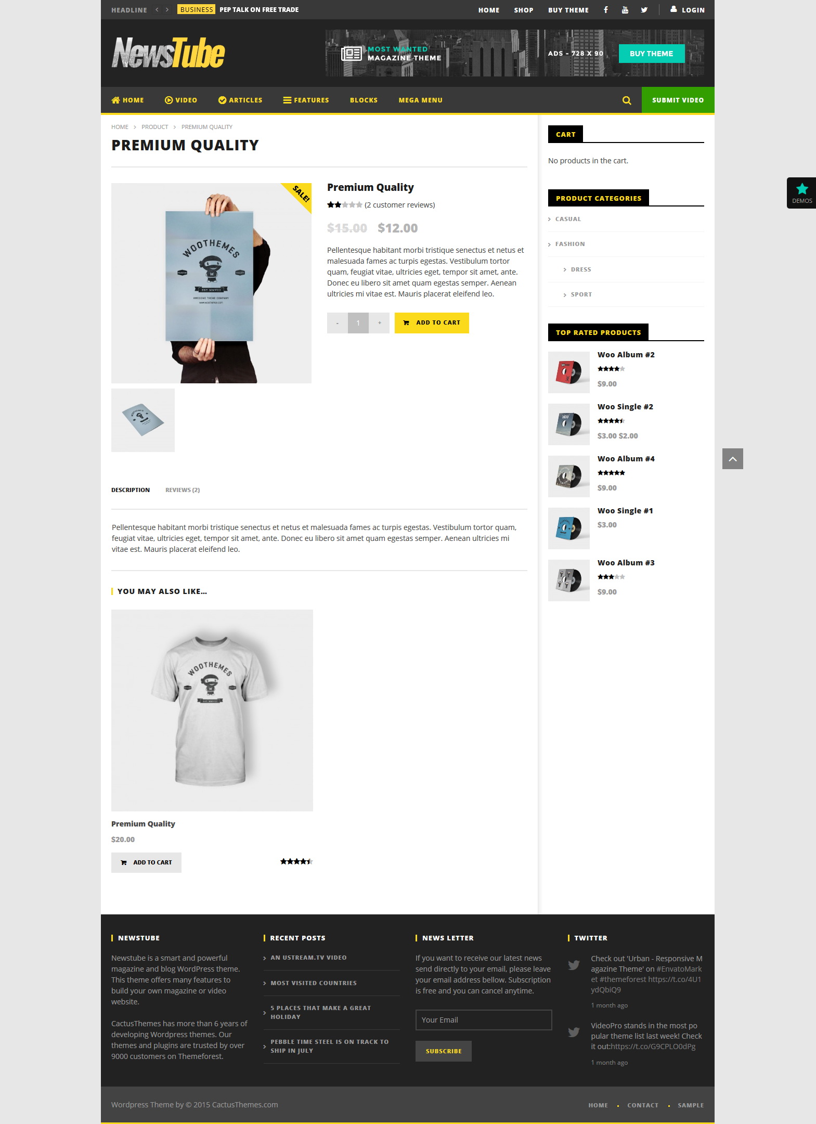Decrease product quantity with minus button

[x=338, y=323]
